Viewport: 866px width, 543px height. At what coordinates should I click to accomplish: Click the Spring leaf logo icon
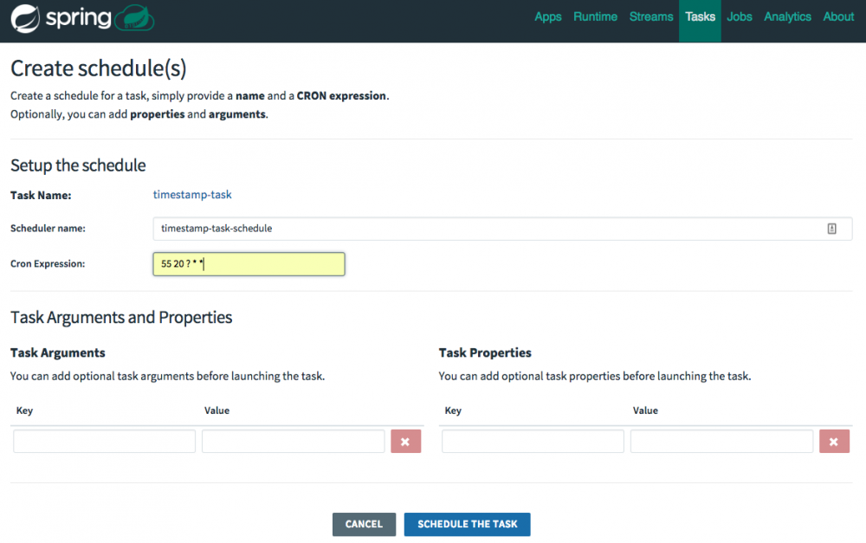click(25, 19)
